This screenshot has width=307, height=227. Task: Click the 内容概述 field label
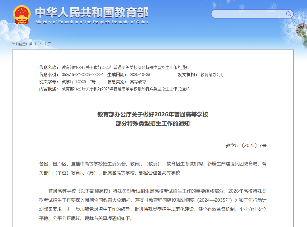click(48, 89)
